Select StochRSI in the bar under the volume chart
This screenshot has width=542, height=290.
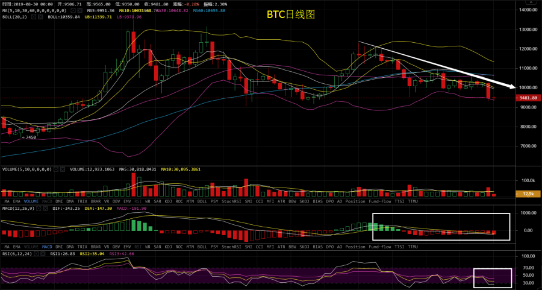click(231, 201)
